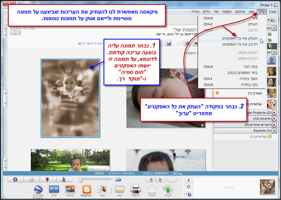Screen dimensions: 281x200
Task: Click the orange question mark next to קארין
Action: click(218, 93)
